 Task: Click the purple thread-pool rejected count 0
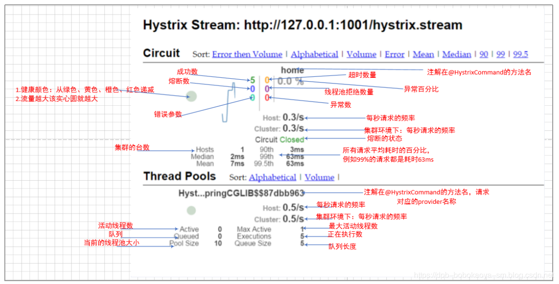tap(267, 89)
